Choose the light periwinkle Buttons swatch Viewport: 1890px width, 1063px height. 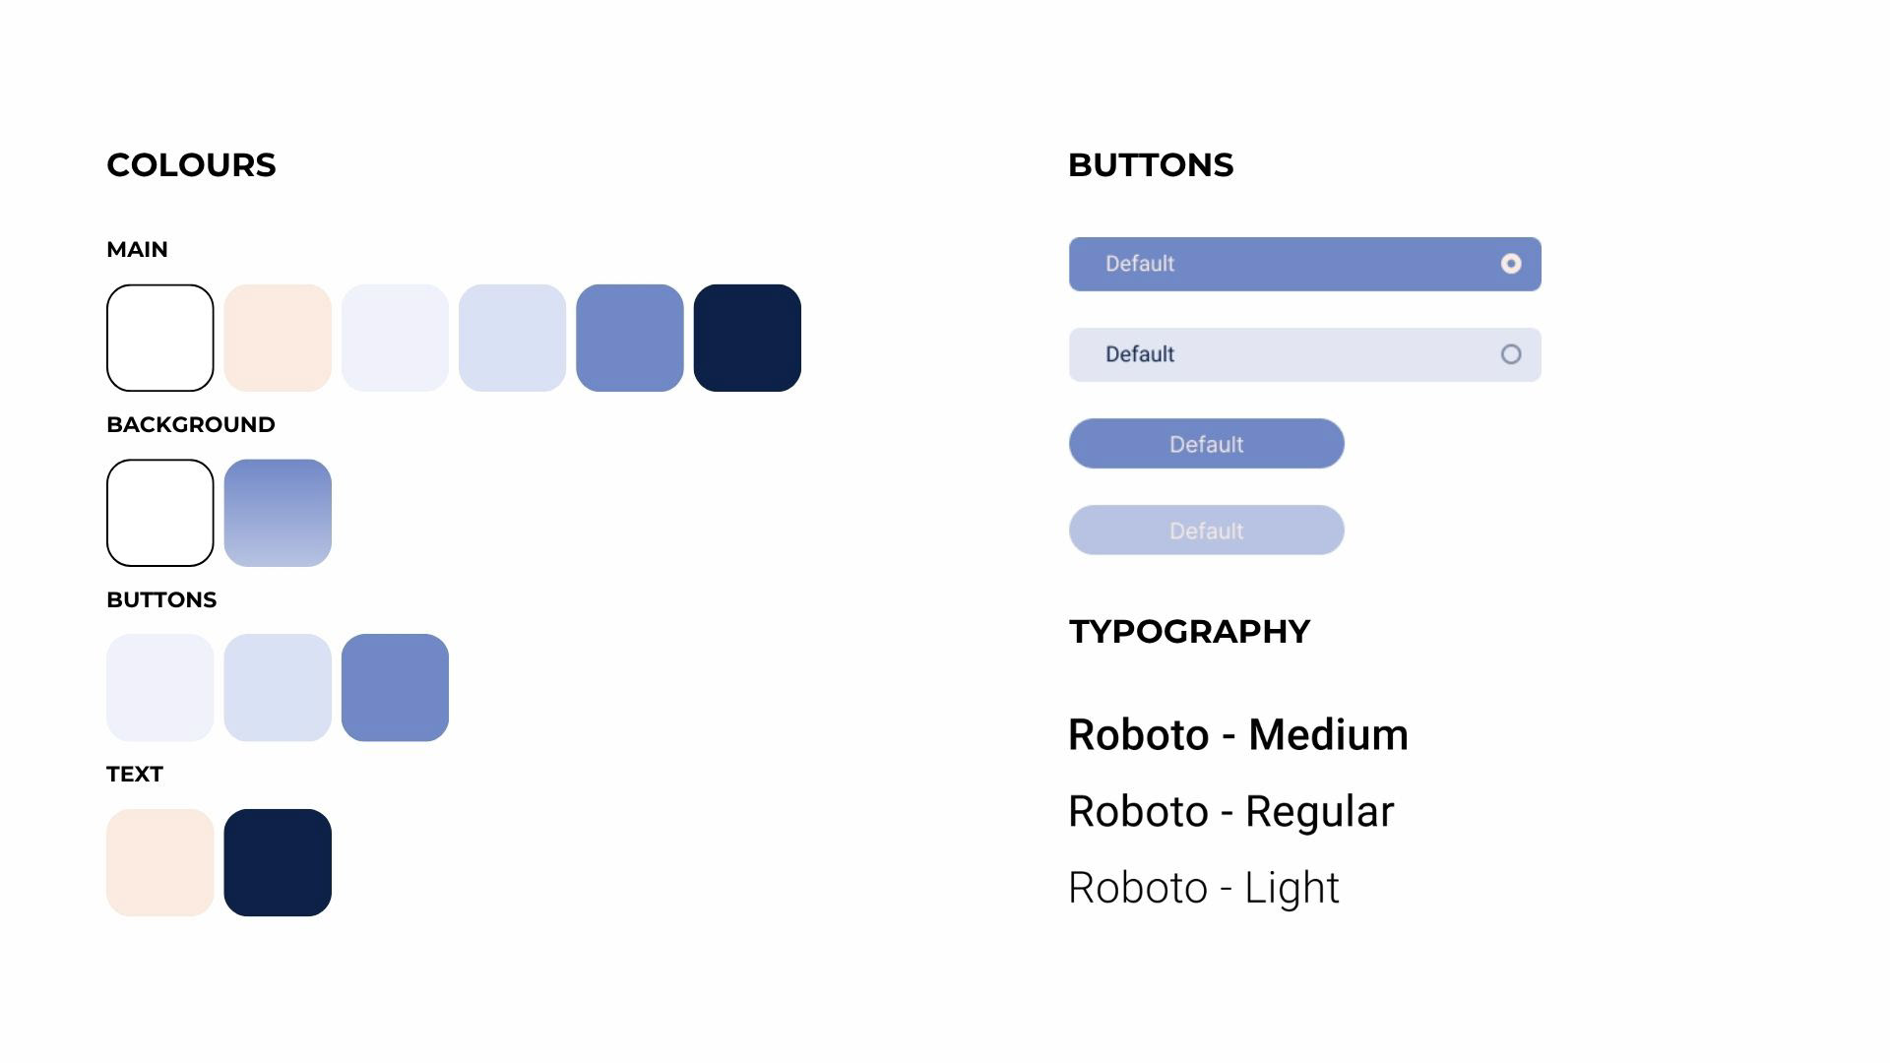point(278,687)
